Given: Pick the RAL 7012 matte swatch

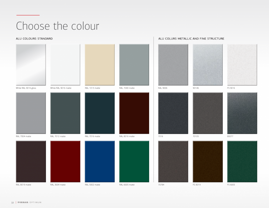Looking at the screenshot, I should [65, 113].
